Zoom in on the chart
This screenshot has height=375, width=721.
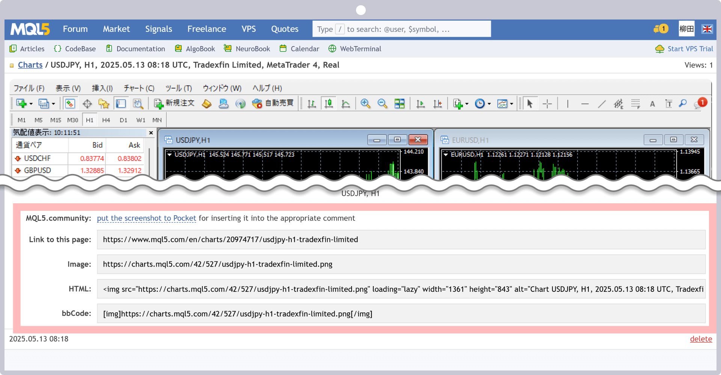[365, 103]
